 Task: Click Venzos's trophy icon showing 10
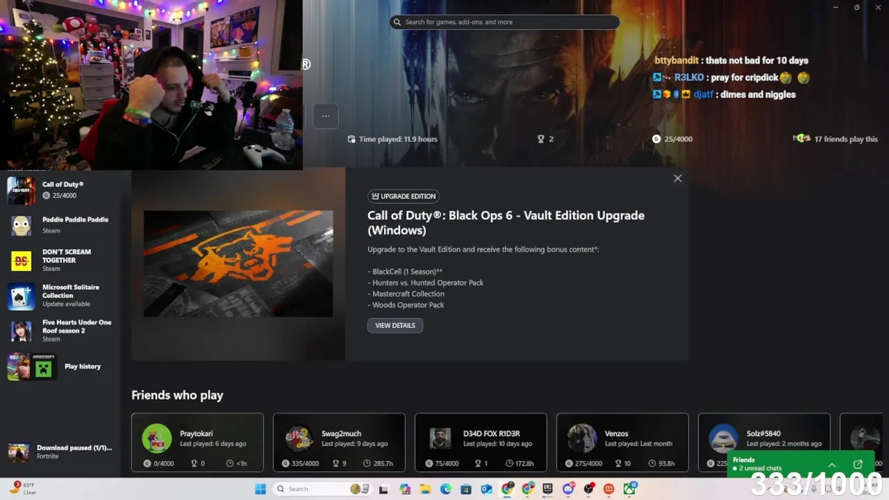tap(620, 463)
